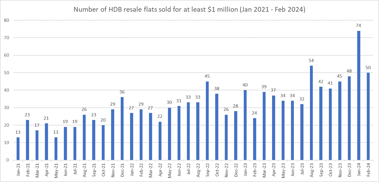
Task: Click the y-axis label 60
Action: (x=7, y=55)
